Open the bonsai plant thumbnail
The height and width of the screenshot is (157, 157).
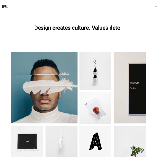point(130,141)
